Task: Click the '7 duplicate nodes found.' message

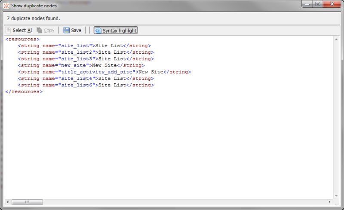Action: click(x=34, y=18)
